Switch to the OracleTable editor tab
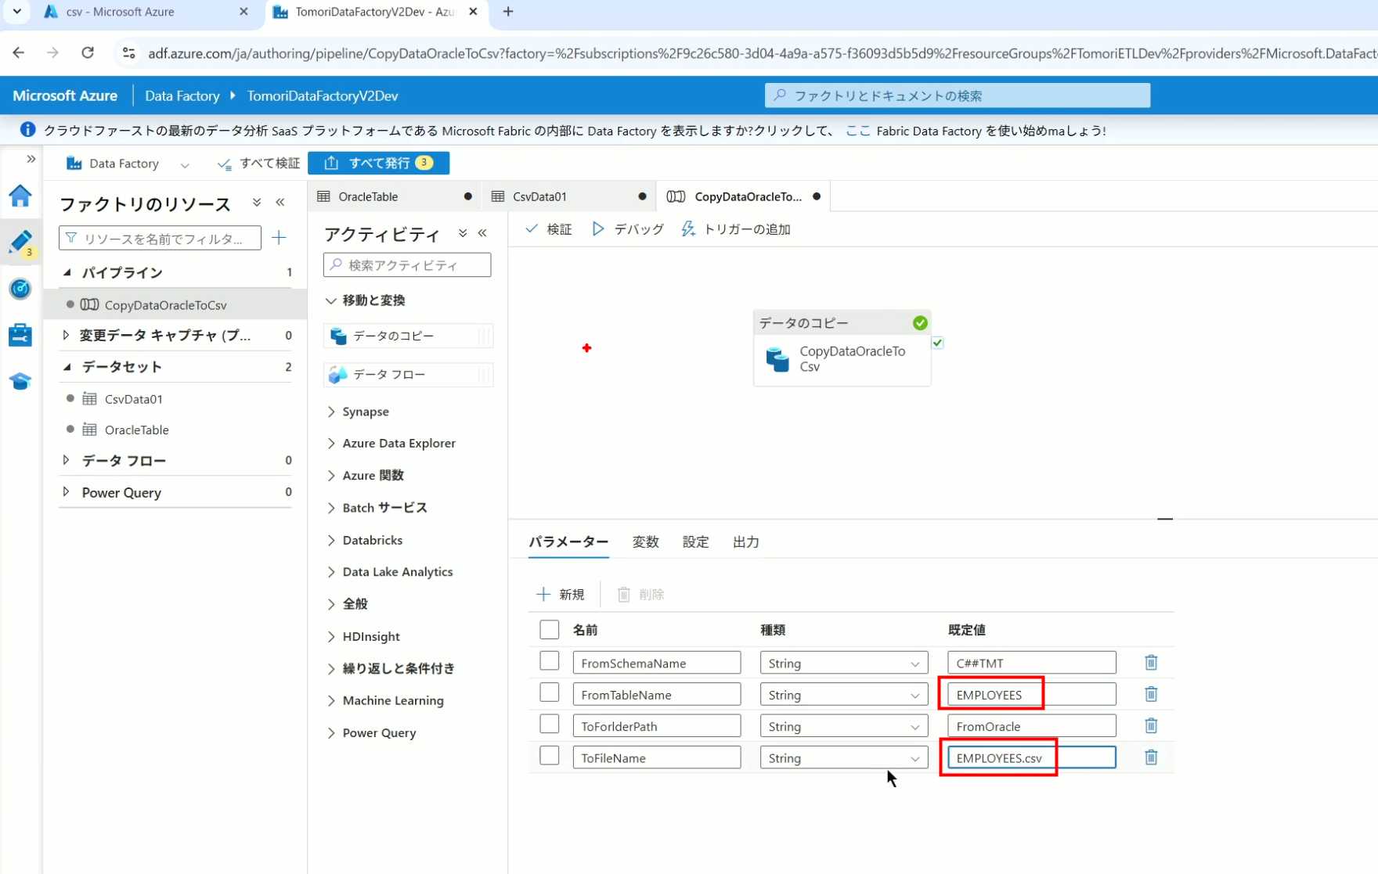Screen dimensions: 1378x874 (368, 197)
